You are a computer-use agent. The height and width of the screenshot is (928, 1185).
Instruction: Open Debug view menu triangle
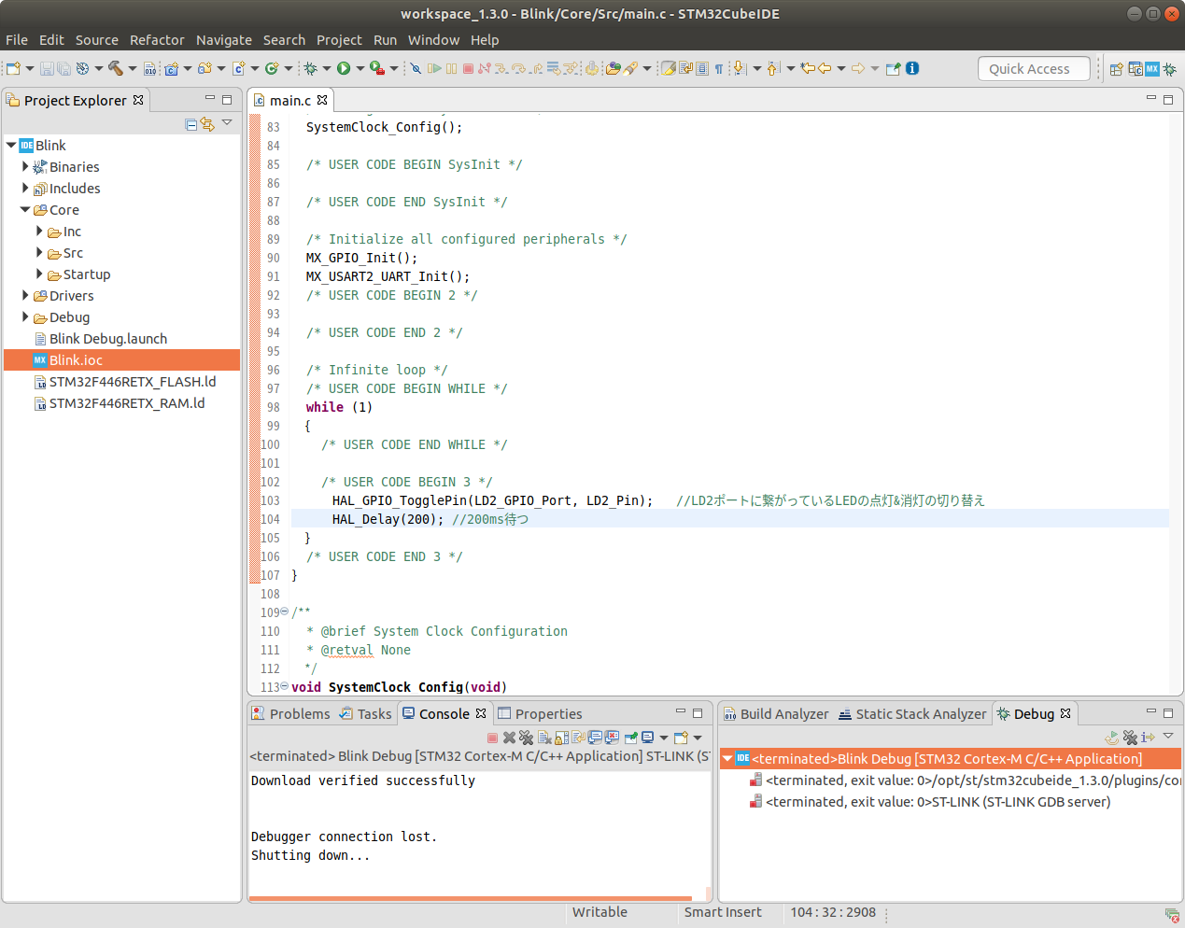click(1167, 737)
